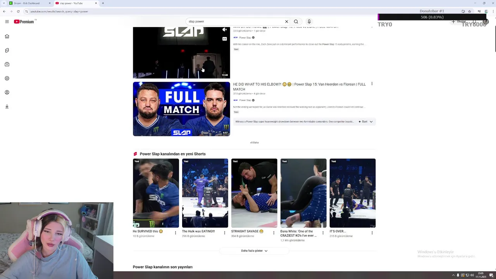Close the slap power YouTube tab
This screenshot has width=496, height=279.
click(96, 3)
